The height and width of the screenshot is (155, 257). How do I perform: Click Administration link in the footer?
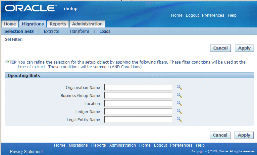tap(122, 145)
